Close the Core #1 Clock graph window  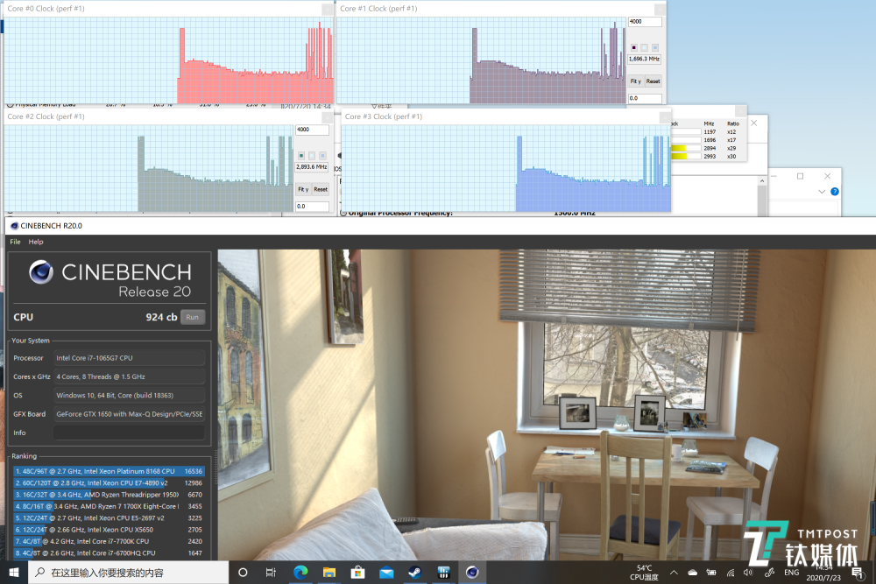[x=660, y=9]
